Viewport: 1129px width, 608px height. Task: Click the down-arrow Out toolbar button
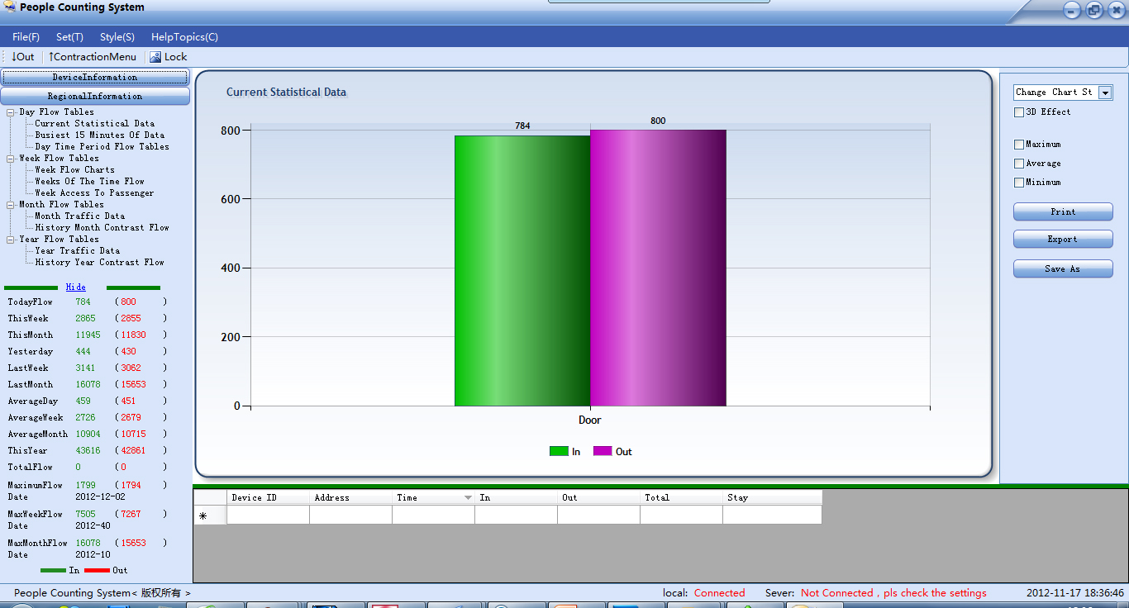pyautogui.click(x=23, y=57)
